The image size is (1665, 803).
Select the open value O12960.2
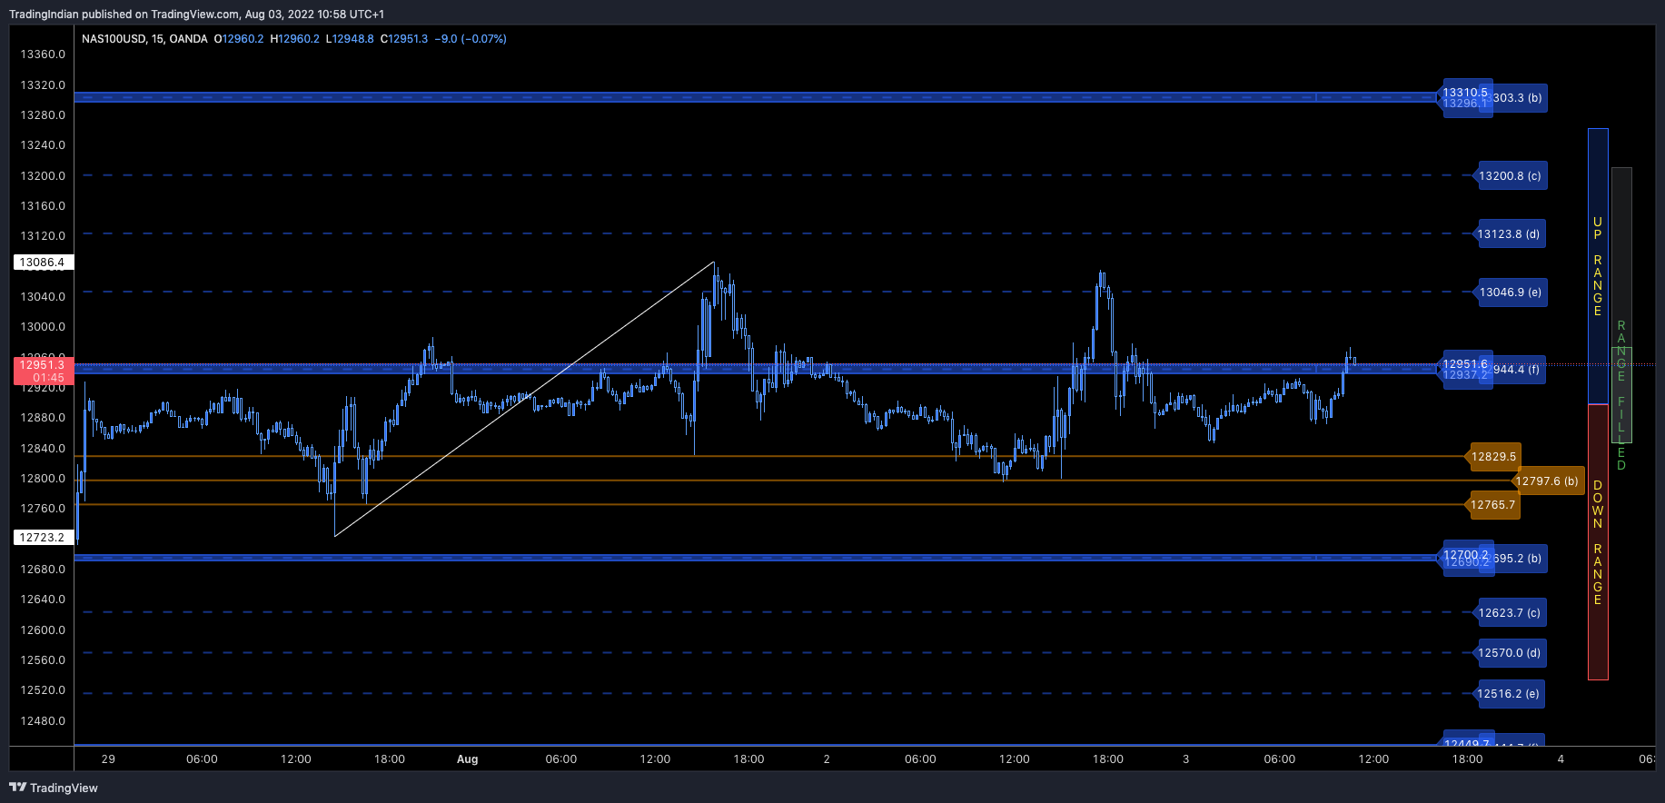click(x=239, y=39)
